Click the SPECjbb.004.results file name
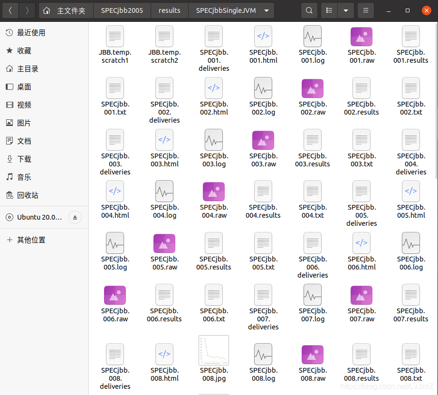Screen dimensions: 438x395 263,212
